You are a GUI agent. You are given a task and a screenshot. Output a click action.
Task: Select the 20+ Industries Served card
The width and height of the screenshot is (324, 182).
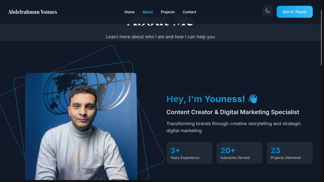[240, 153]
